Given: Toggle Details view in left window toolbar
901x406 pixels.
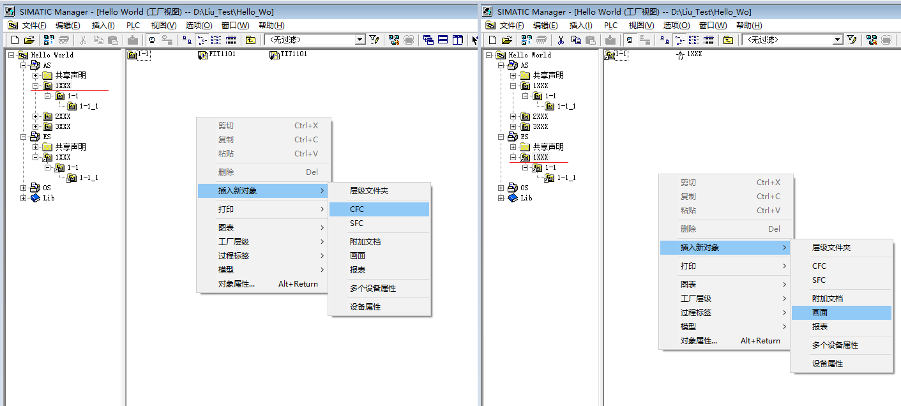Looking at the screenshot, I should 231,40.
